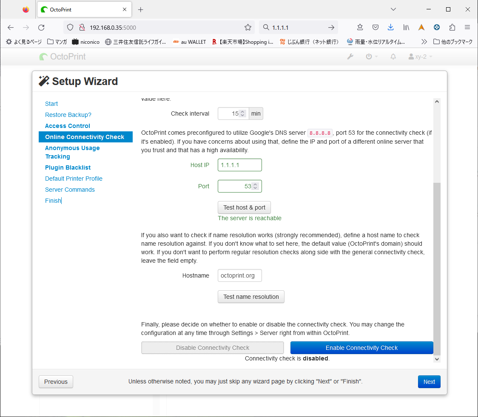
Task: Click the Hostname input field
Action: click(x=239, y=275)
